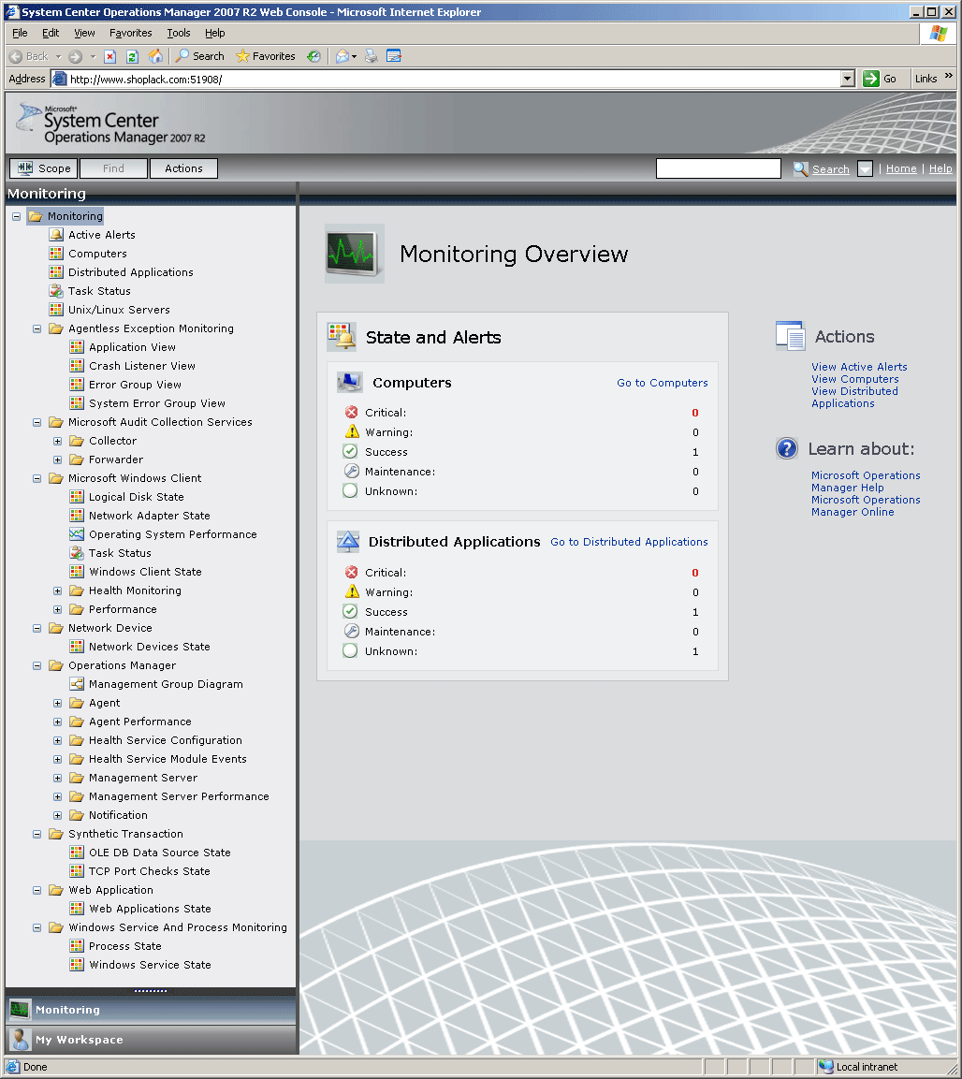Click the Windows Service State view icon
The height and width of the screenshot is (1079, 962).
tap(77, 965)
